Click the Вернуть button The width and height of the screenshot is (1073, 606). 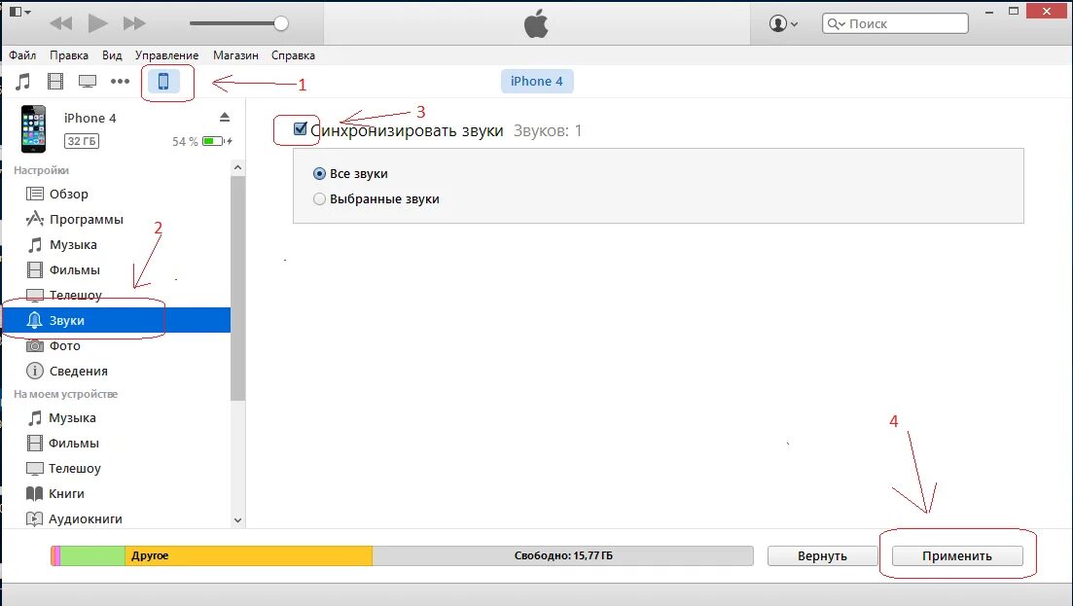tap(822, 555)
